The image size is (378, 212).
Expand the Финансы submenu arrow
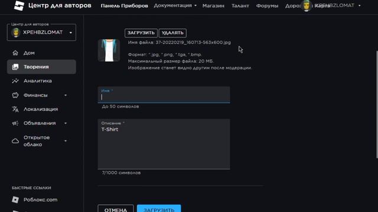pyautogui.click(x=66, y=95)
